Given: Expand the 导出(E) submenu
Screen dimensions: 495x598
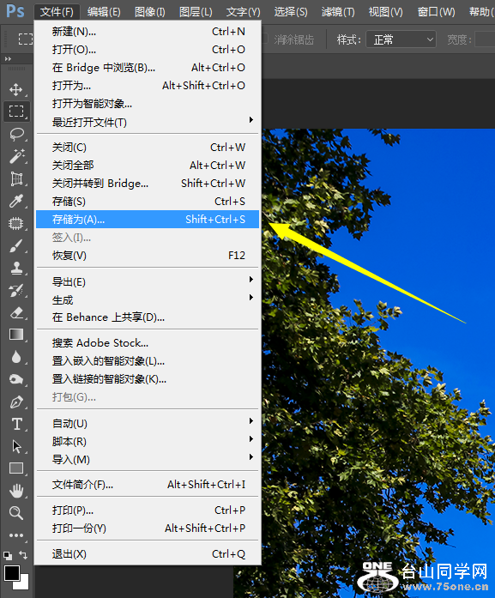Looking at the screenshot, I should [x=148, y=281].
